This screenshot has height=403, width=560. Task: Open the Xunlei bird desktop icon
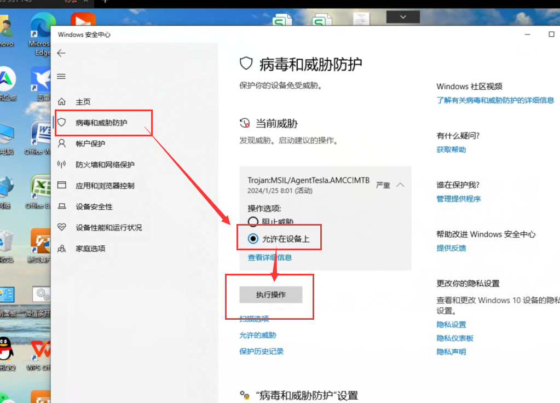coord(41,83)
